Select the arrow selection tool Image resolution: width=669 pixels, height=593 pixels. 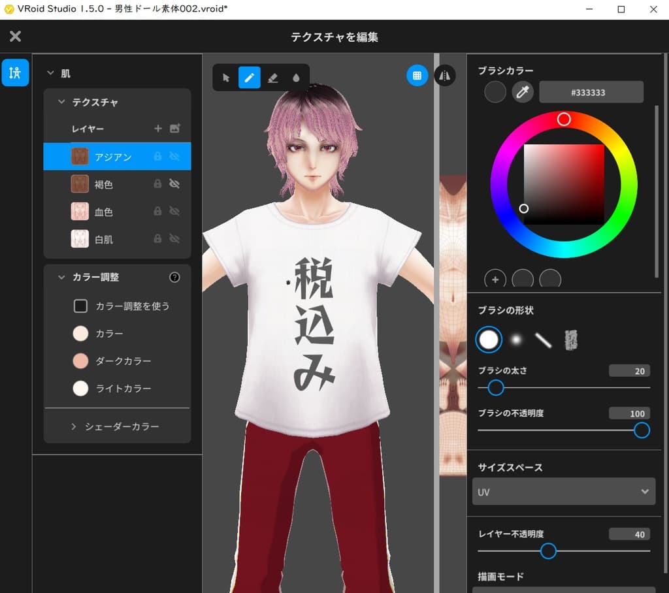(225, 78)
